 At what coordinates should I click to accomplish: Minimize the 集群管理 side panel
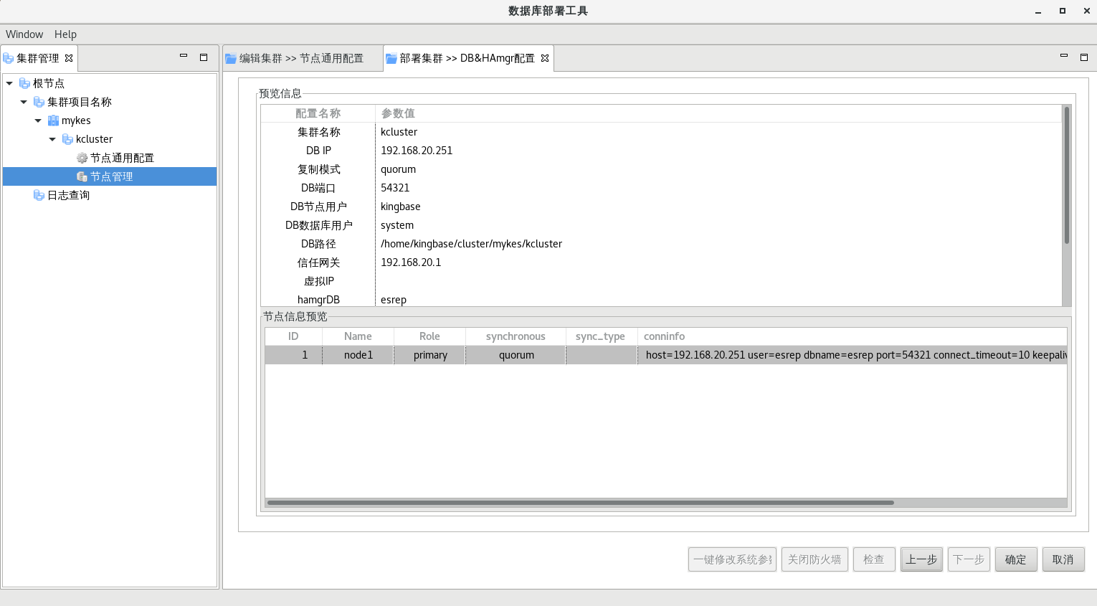pos(184,57)
